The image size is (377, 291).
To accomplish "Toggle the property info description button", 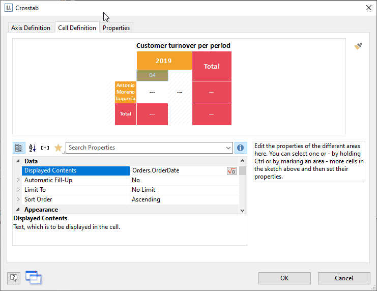I will [241, 148].
